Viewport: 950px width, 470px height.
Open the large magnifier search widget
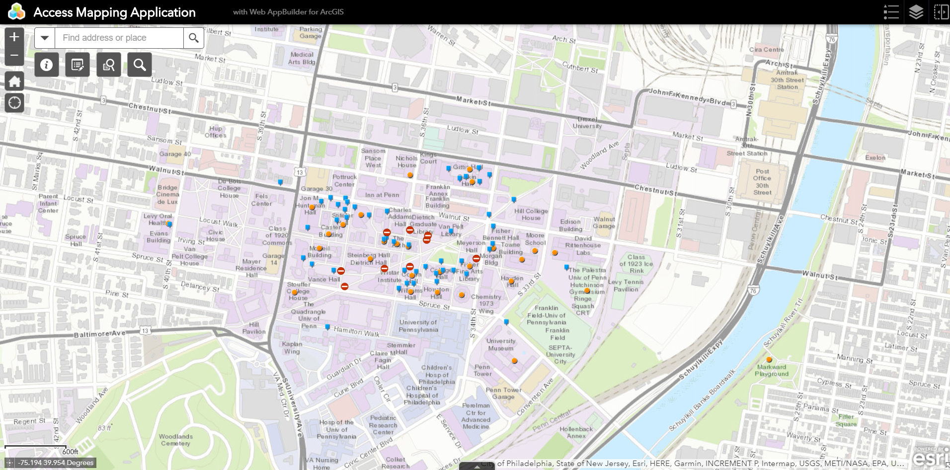(x=140, y=65)
